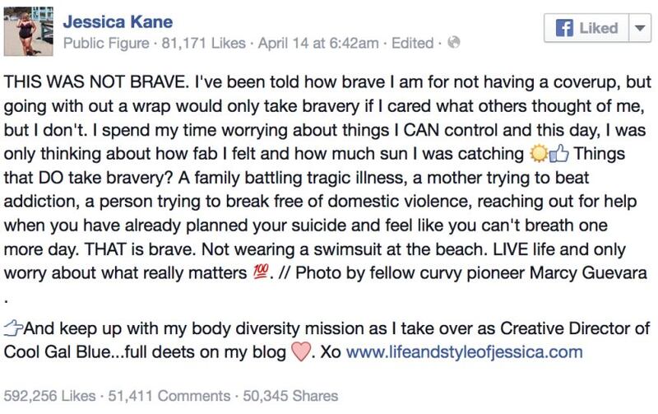
Task: Show edit history via Edited label
Action: pyautogui.click(x=413, y=43)
